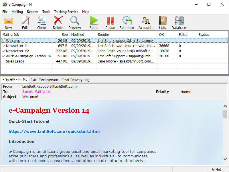Switch to Email Delivery Log tab

click(75, 80)
